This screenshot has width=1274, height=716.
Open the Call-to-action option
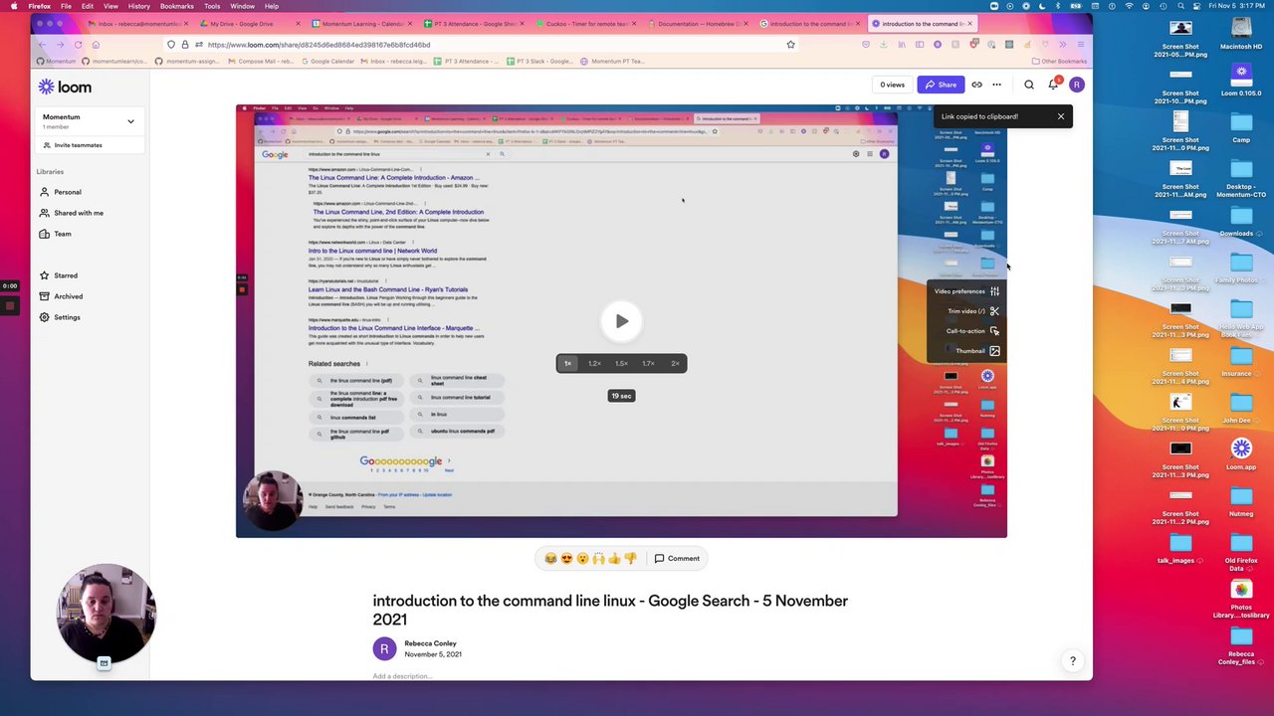[x=972, y=331]
